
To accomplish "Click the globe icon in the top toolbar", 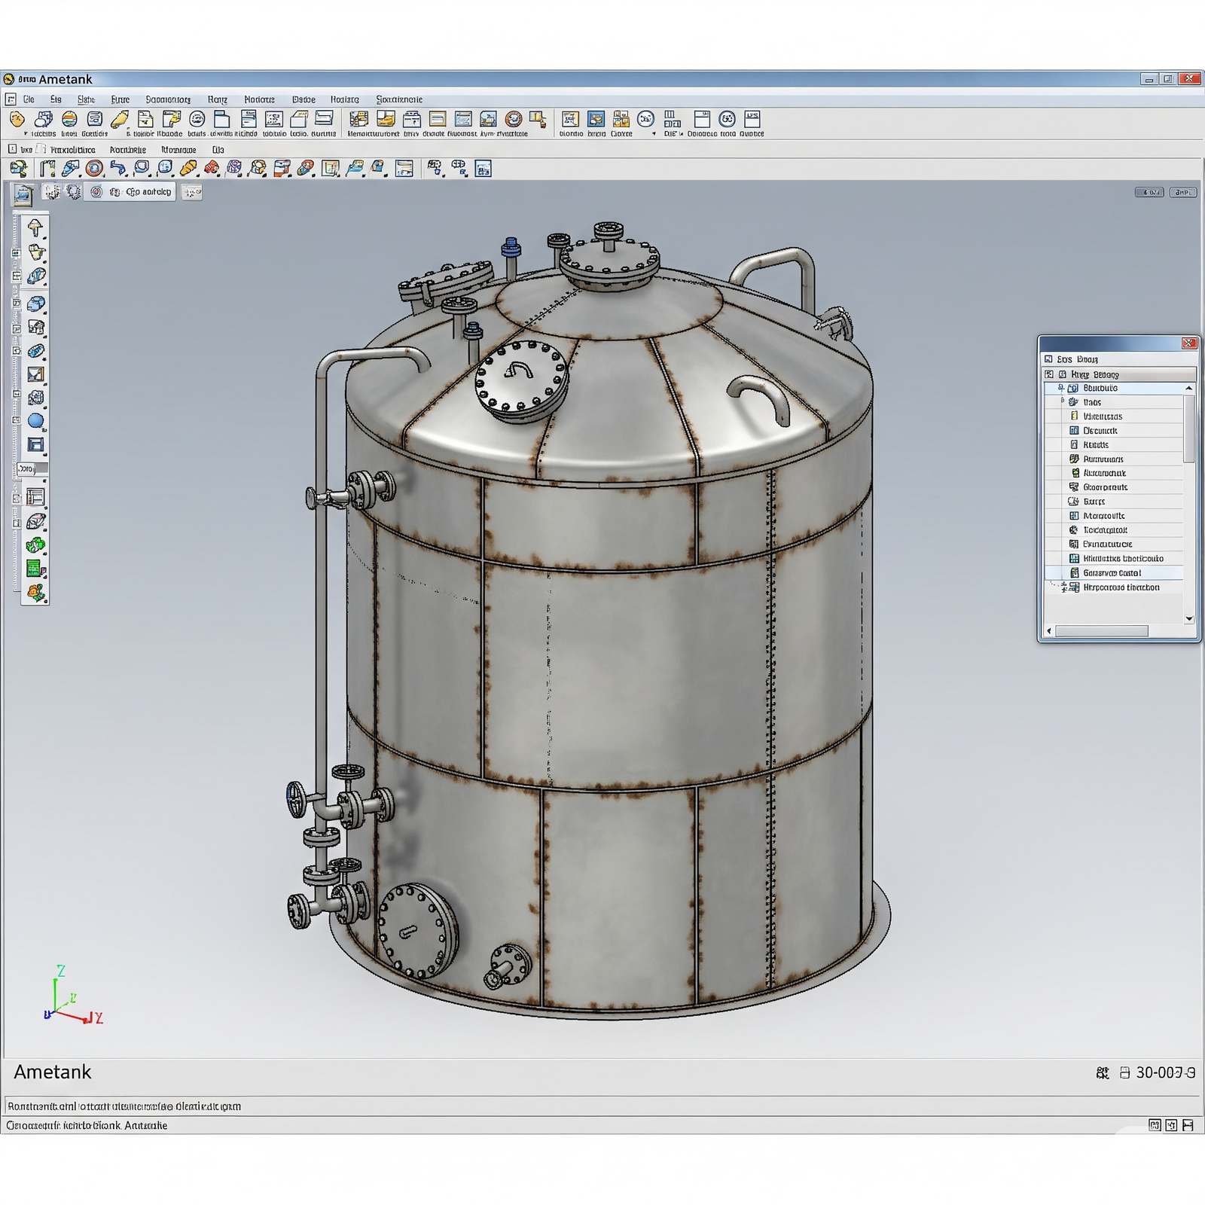I will (x=69, y=119).
